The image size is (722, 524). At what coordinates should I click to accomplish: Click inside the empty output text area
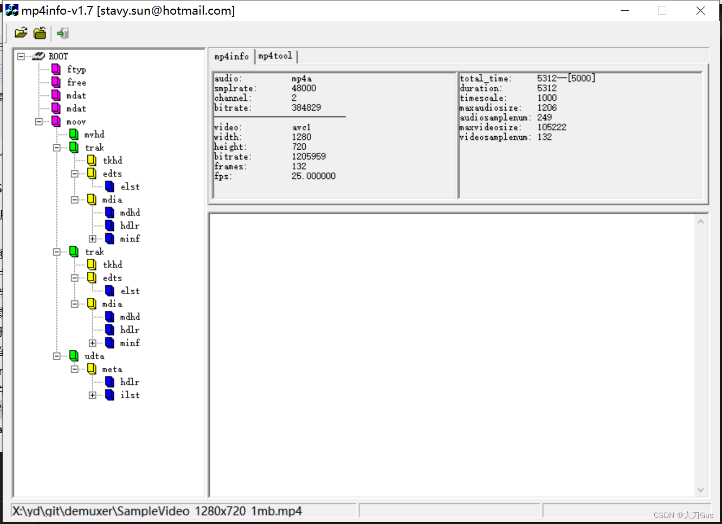(452, 355)
